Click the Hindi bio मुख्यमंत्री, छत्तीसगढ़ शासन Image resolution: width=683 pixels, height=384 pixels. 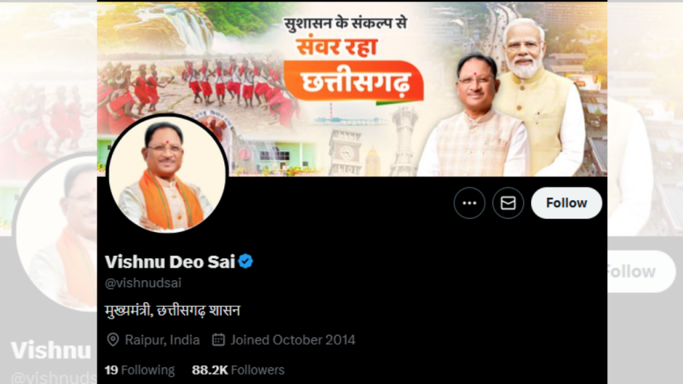point(173,311)
